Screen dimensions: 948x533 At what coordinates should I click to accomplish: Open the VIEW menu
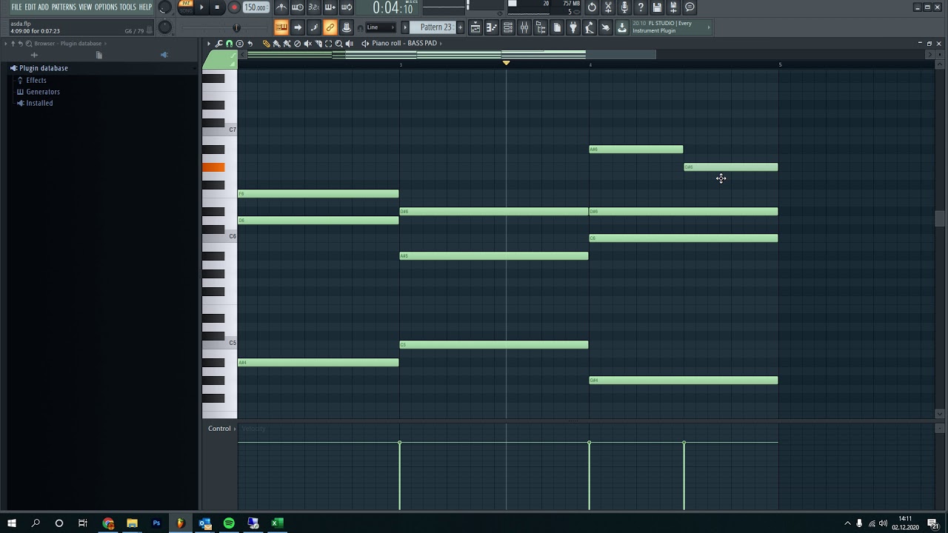tap(85, 7)
